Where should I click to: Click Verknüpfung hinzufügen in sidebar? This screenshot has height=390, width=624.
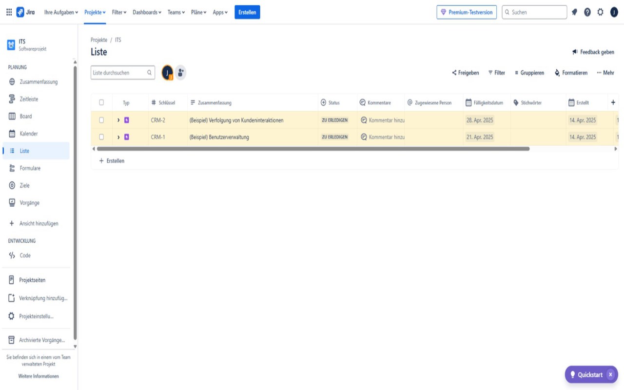coord(36,298)
